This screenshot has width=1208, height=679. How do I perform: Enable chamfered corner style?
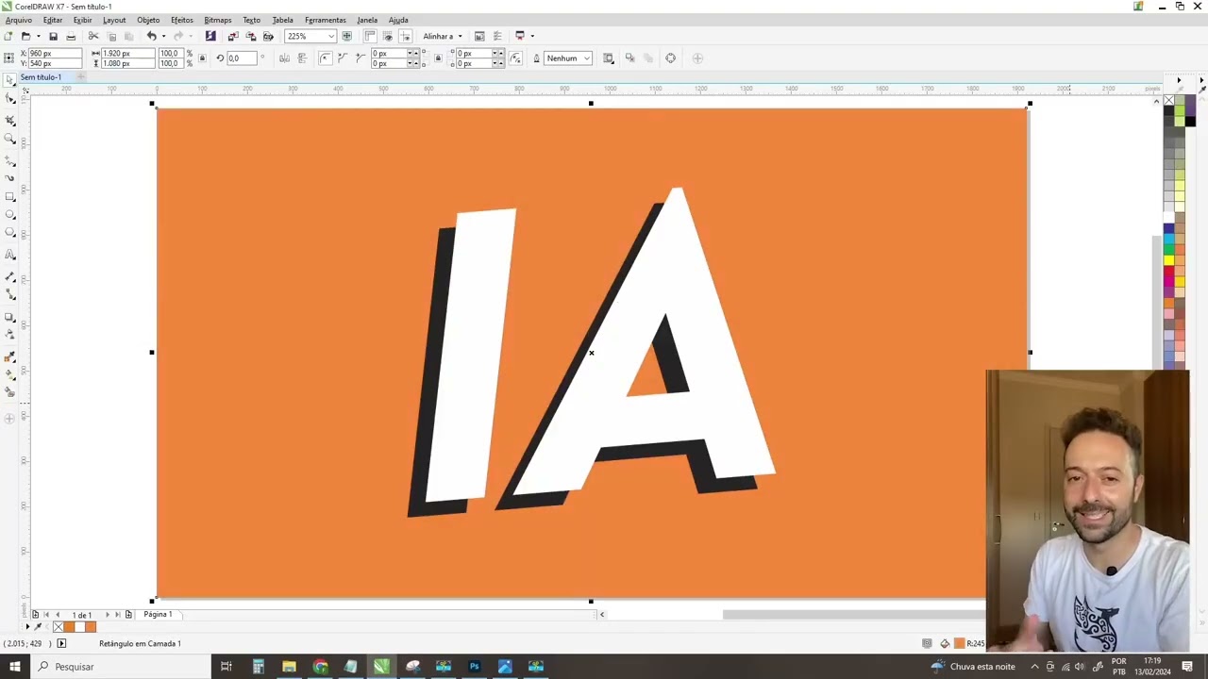(361, 58)
